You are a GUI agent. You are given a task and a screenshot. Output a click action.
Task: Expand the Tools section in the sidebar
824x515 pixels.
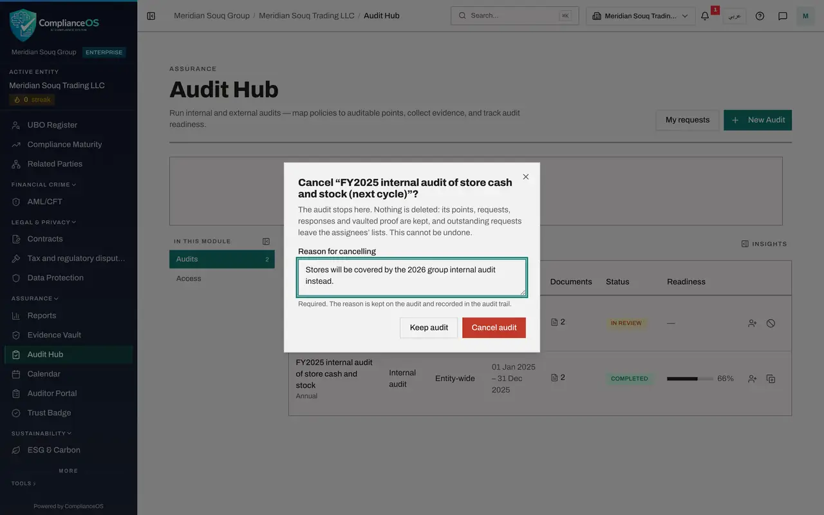click(24, 483)
